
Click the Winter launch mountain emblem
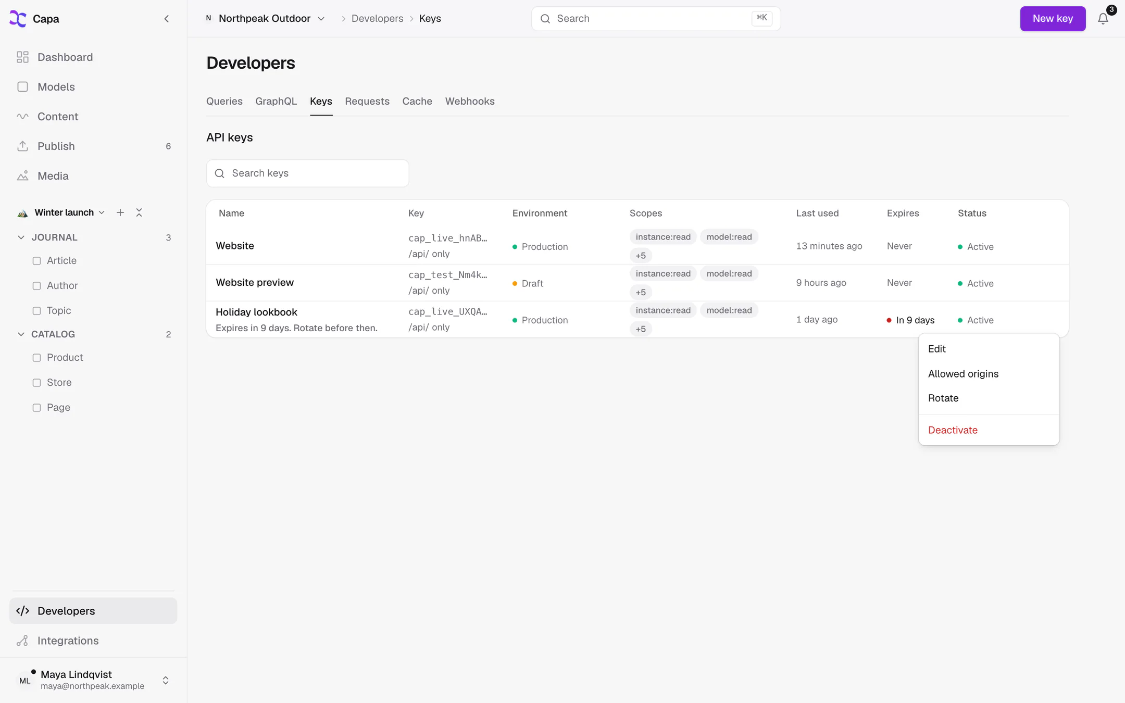point(22,213)
